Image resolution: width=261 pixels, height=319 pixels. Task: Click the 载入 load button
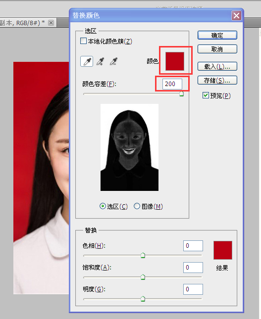[x=217, y=66]
